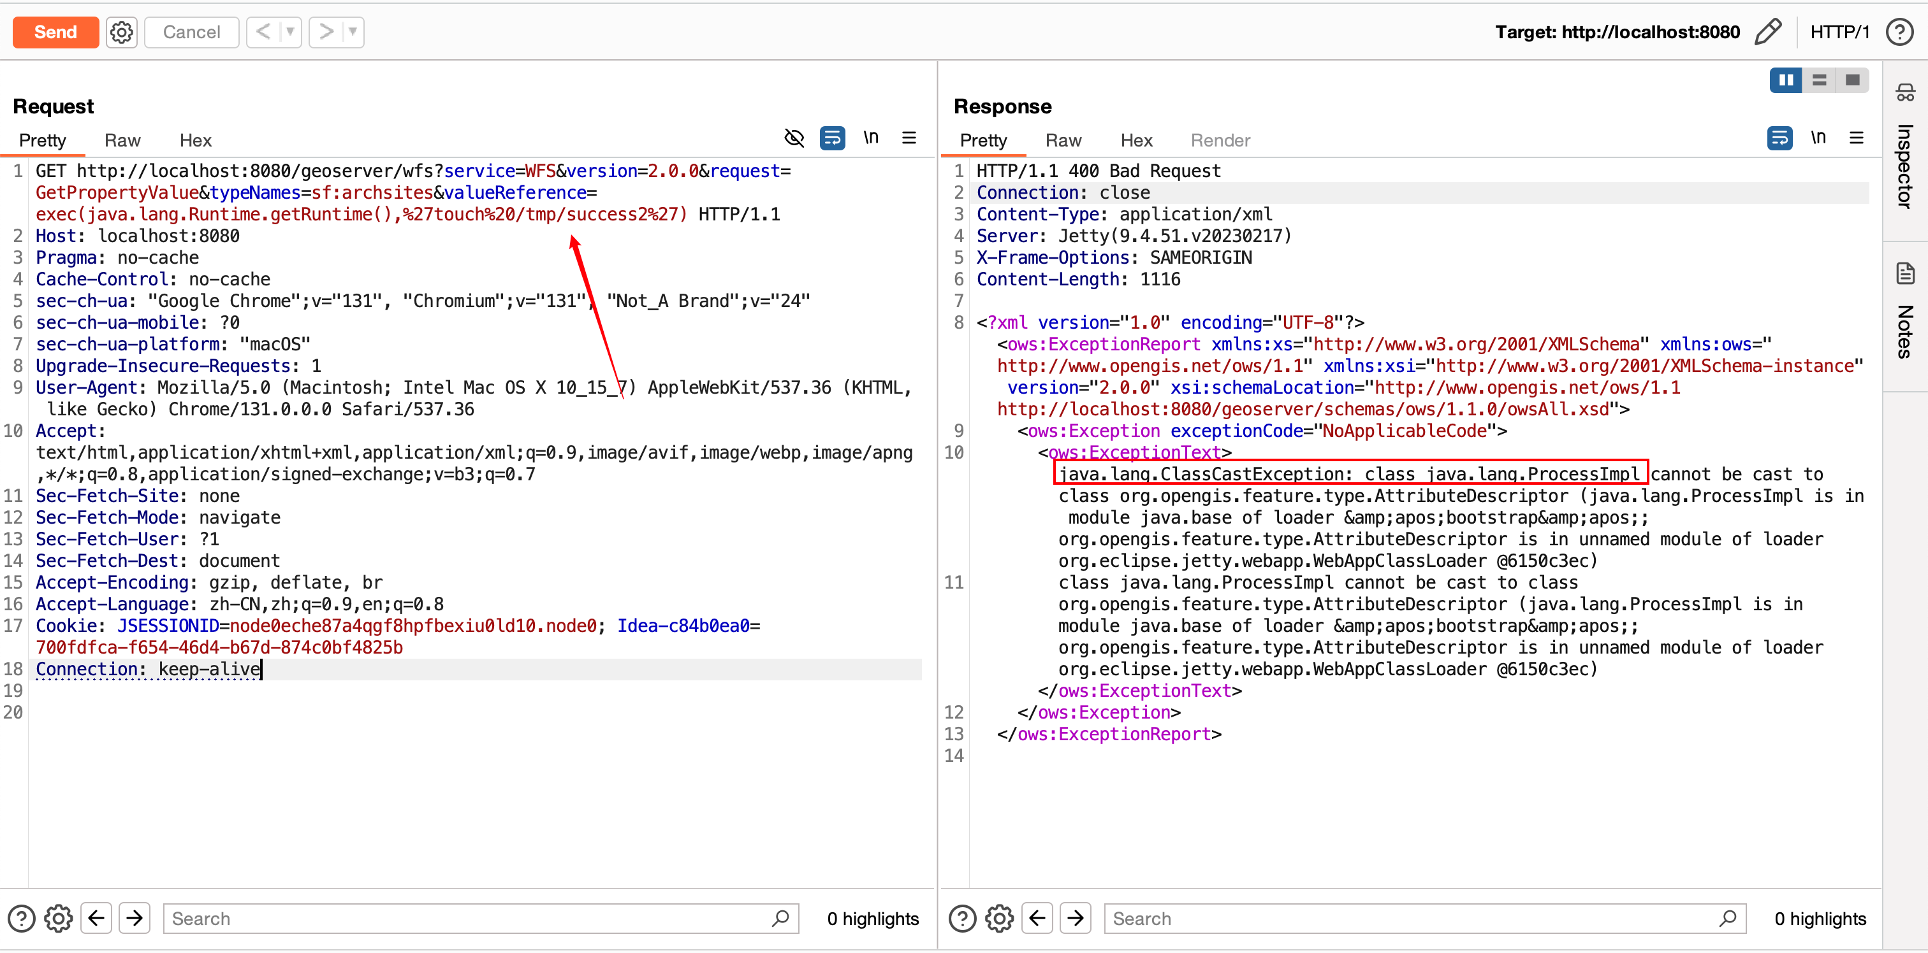The width and height of the screenshot is (1928, 953).
Task: Click the orange Send button
Action: 55,32
